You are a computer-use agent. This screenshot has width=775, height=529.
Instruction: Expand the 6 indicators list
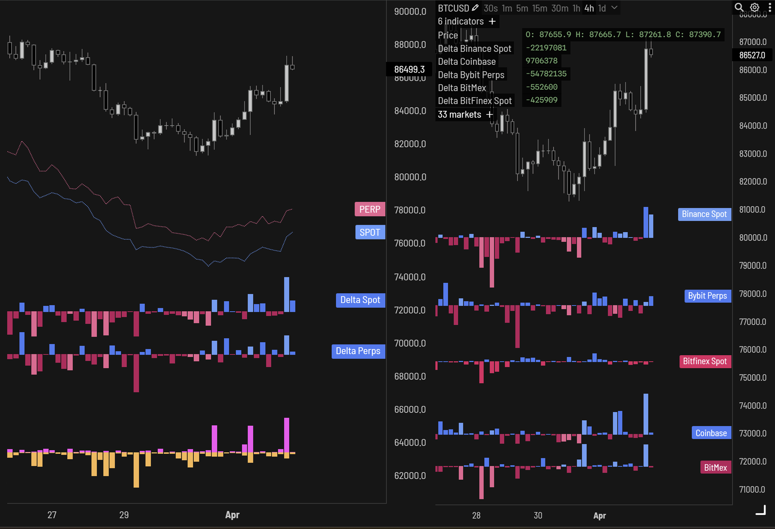tap(460, 21)
